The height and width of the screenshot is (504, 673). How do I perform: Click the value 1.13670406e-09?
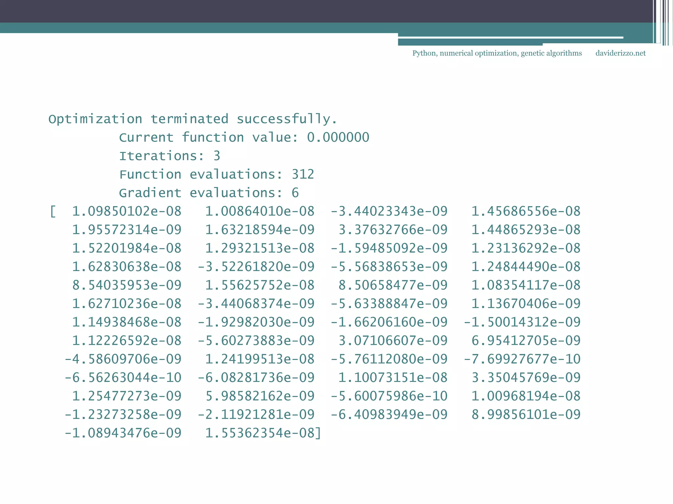pos(526,304)
